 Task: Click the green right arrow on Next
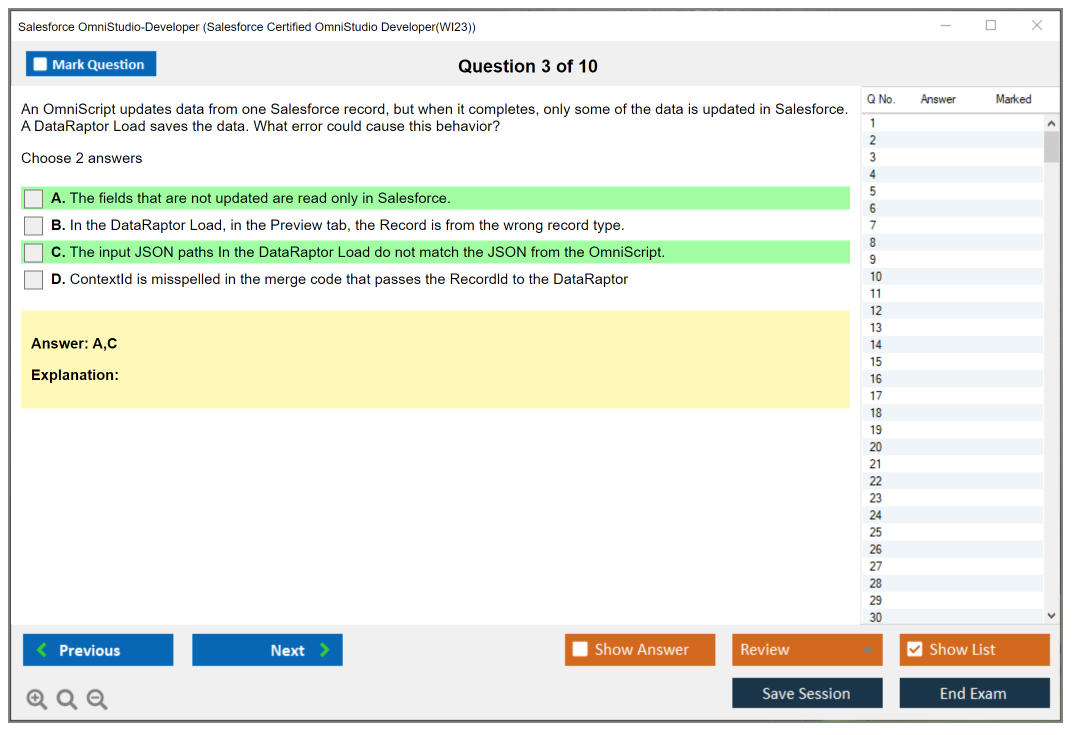click(324, 649)
